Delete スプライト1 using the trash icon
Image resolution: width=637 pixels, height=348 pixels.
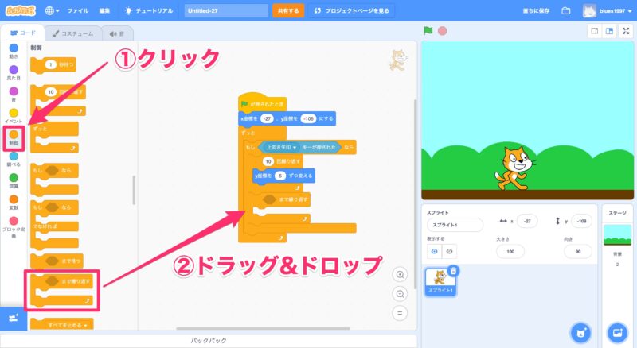click(454, 271)
